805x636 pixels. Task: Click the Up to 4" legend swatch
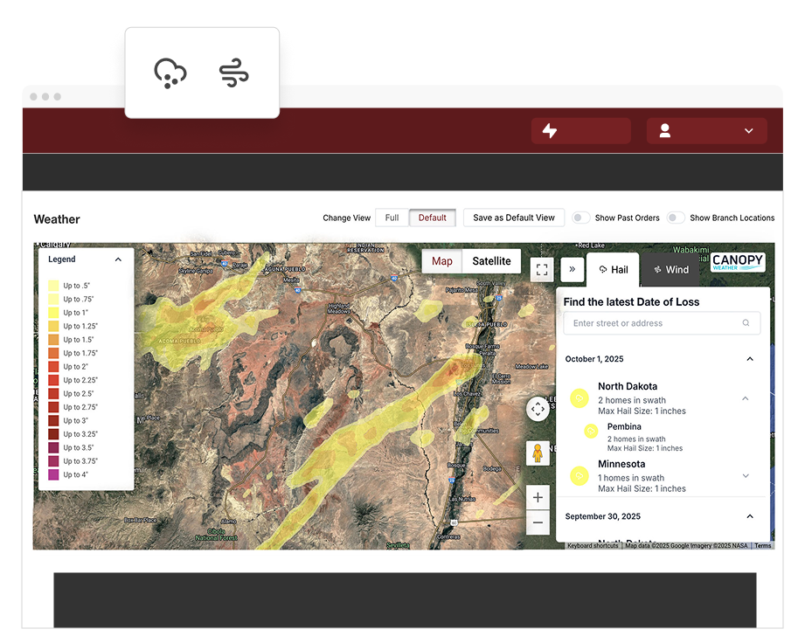click(53, 474)
